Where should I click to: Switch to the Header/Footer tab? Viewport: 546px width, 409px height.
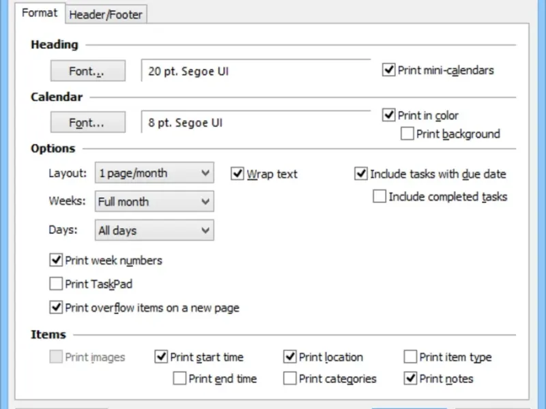[x=106, y=14]
